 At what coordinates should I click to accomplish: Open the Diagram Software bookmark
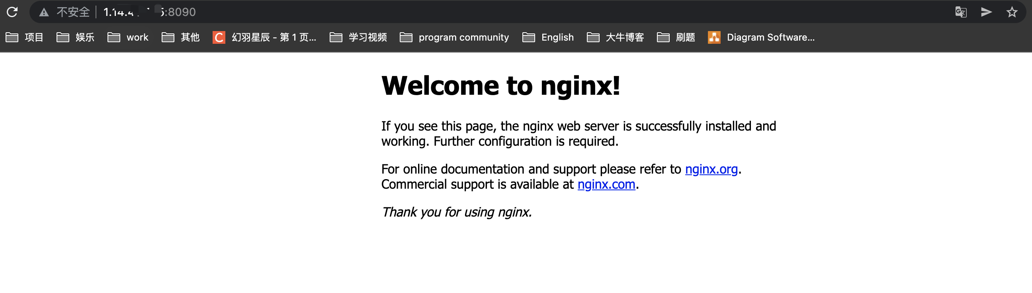pos(761,37)
